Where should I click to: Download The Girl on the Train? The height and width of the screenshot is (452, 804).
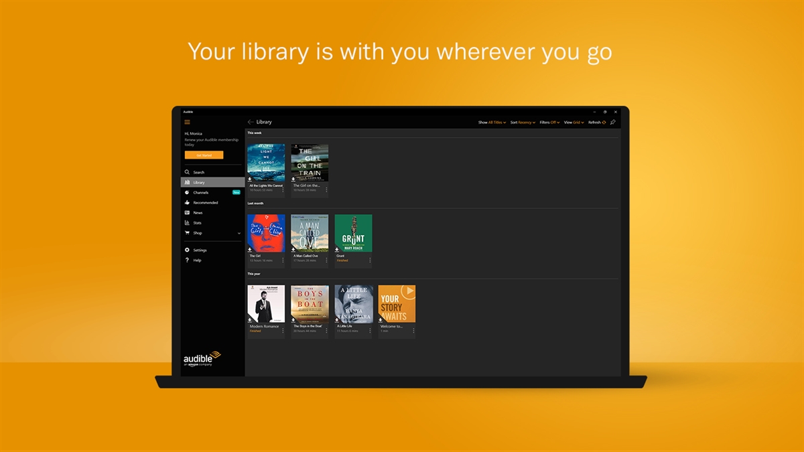coord(293,179)
